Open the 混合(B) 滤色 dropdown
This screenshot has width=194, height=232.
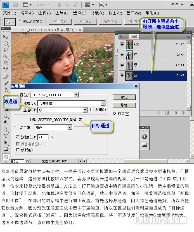pos(70,127)
